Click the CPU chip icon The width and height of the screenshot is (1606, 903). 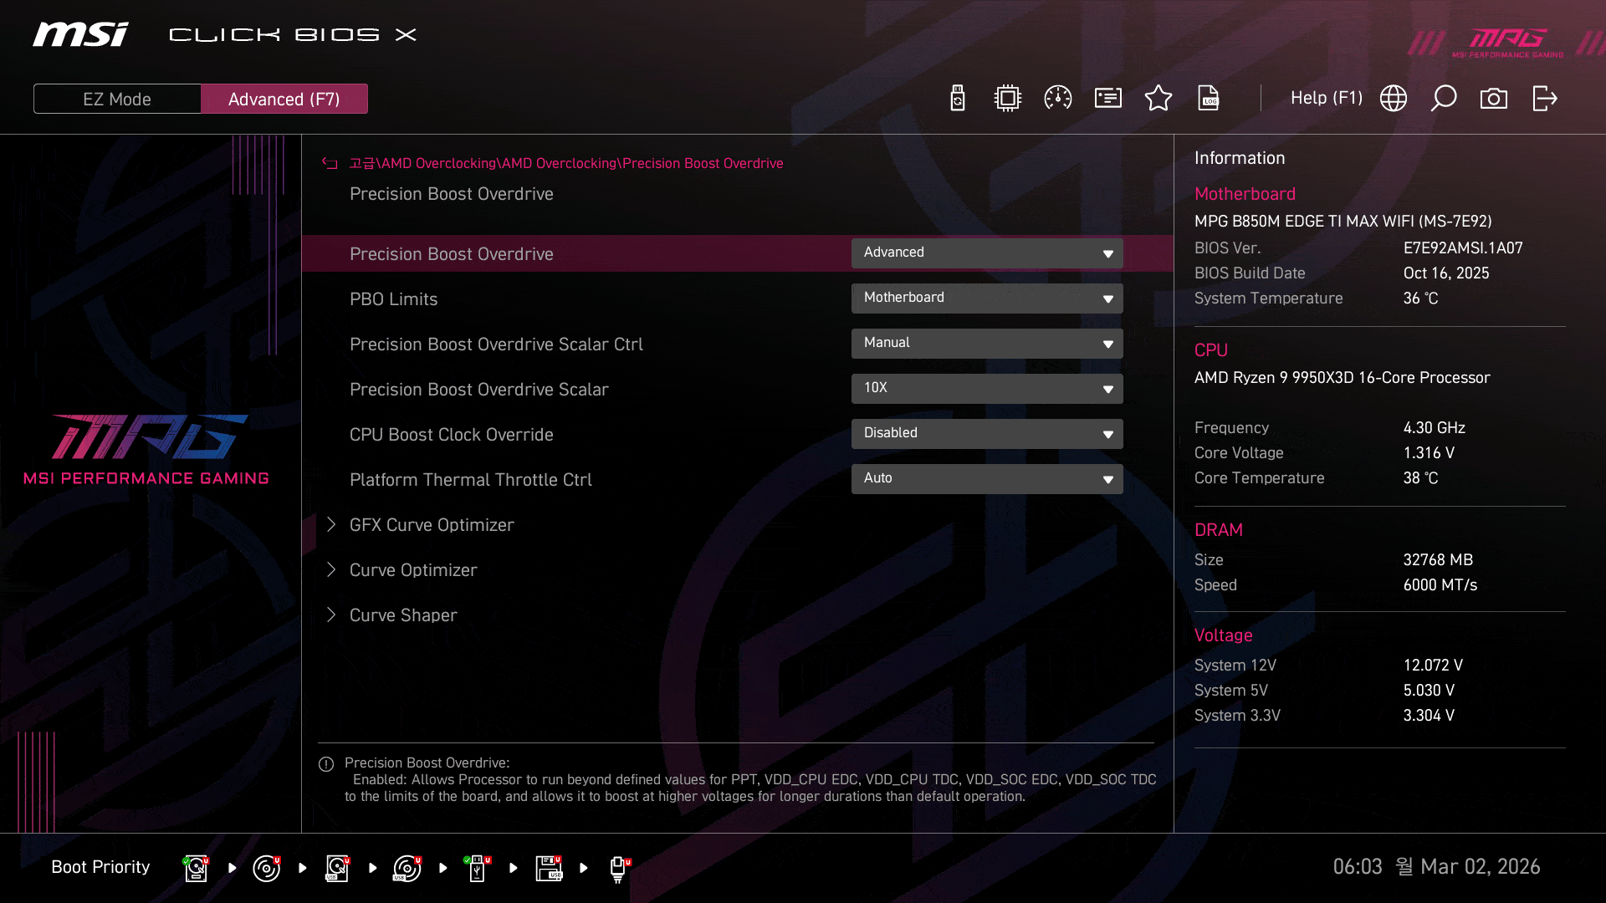(x=1008, y=99)
